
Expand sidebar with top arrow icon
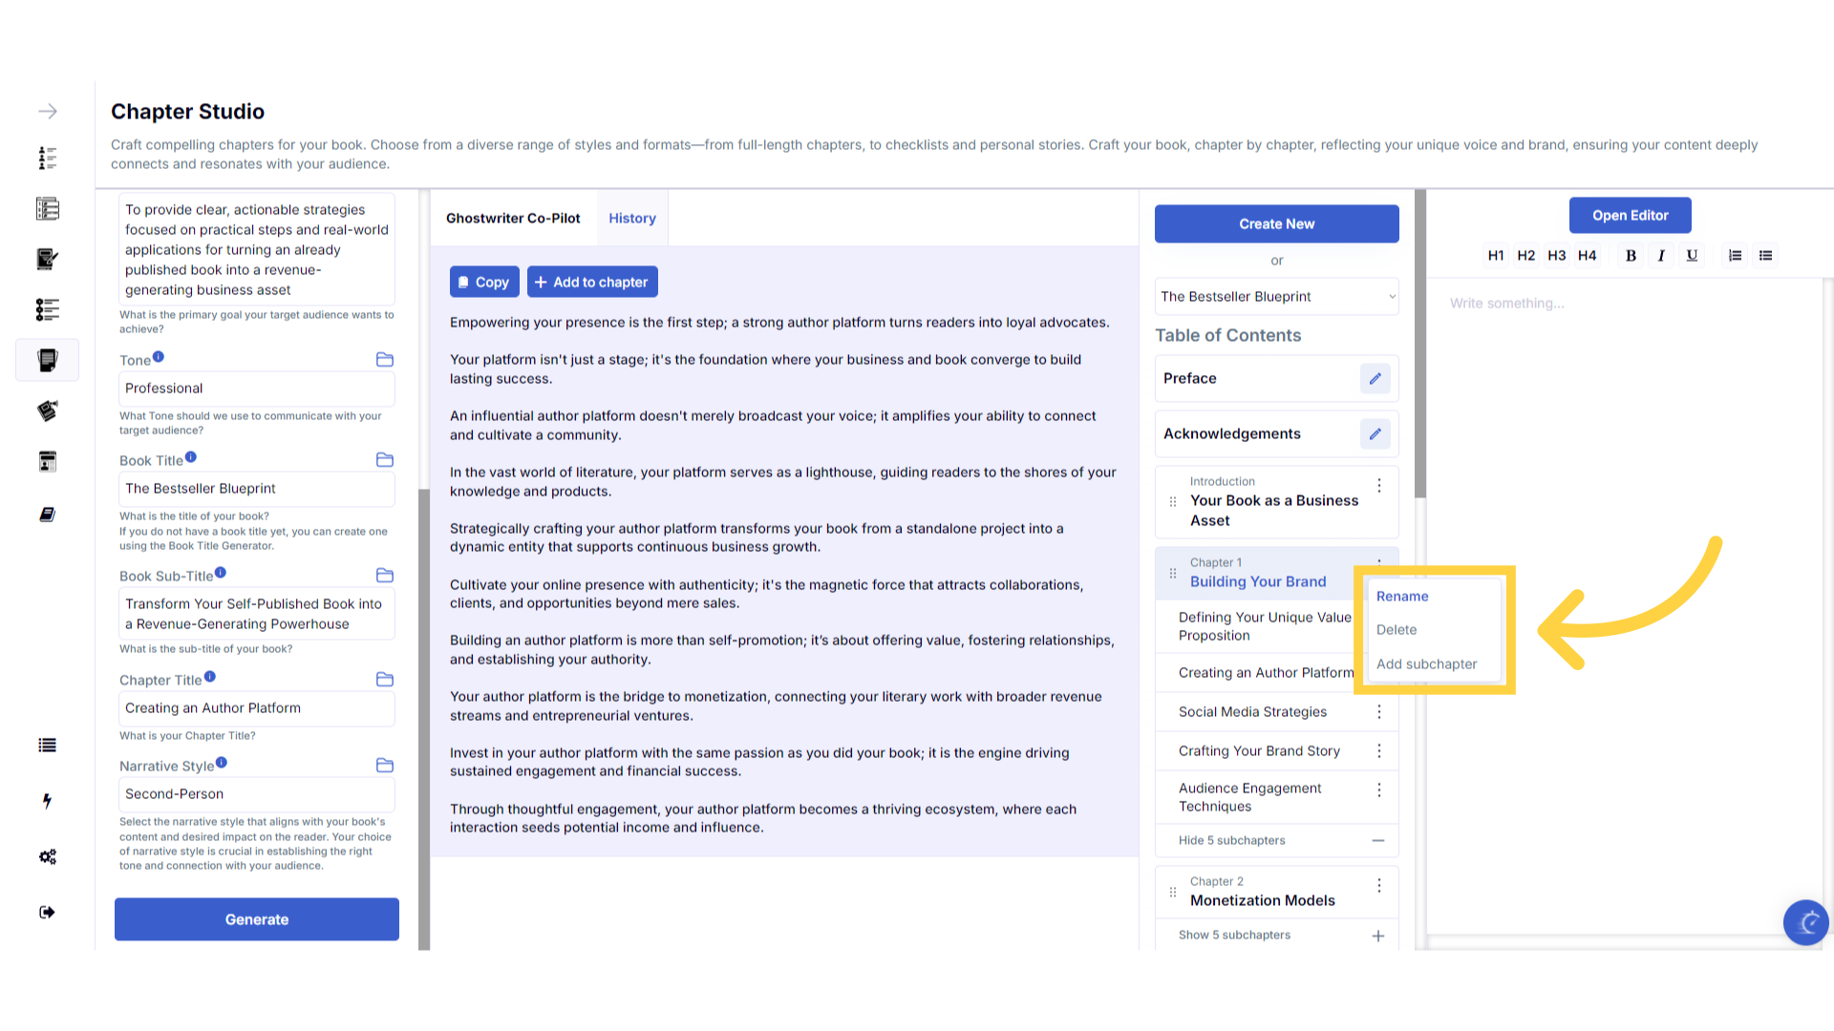48,112
